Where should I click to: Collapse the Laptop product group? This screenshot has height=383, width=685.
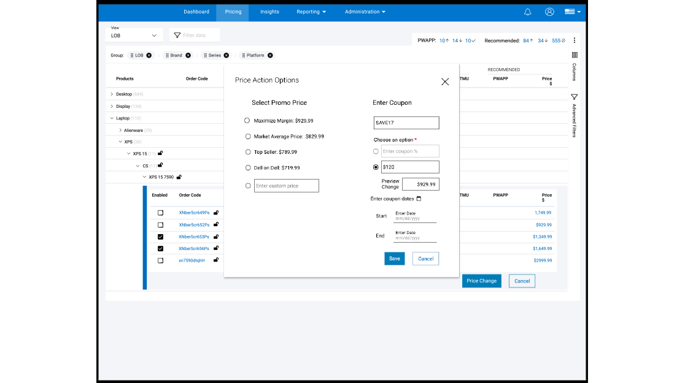[112, 118]
